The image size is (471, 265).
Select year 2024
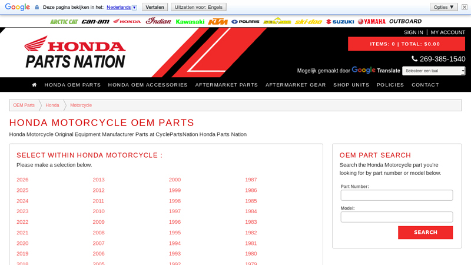pyautogui.click(x=22, y=201)
